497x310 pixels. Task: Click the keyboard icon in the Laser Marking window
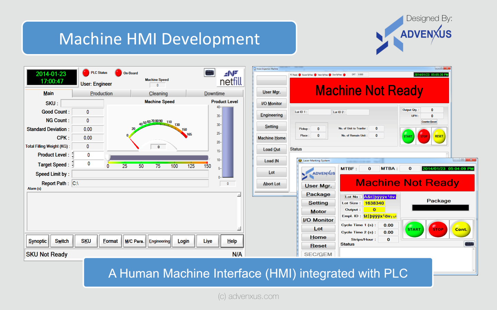(x=469, y=244)
